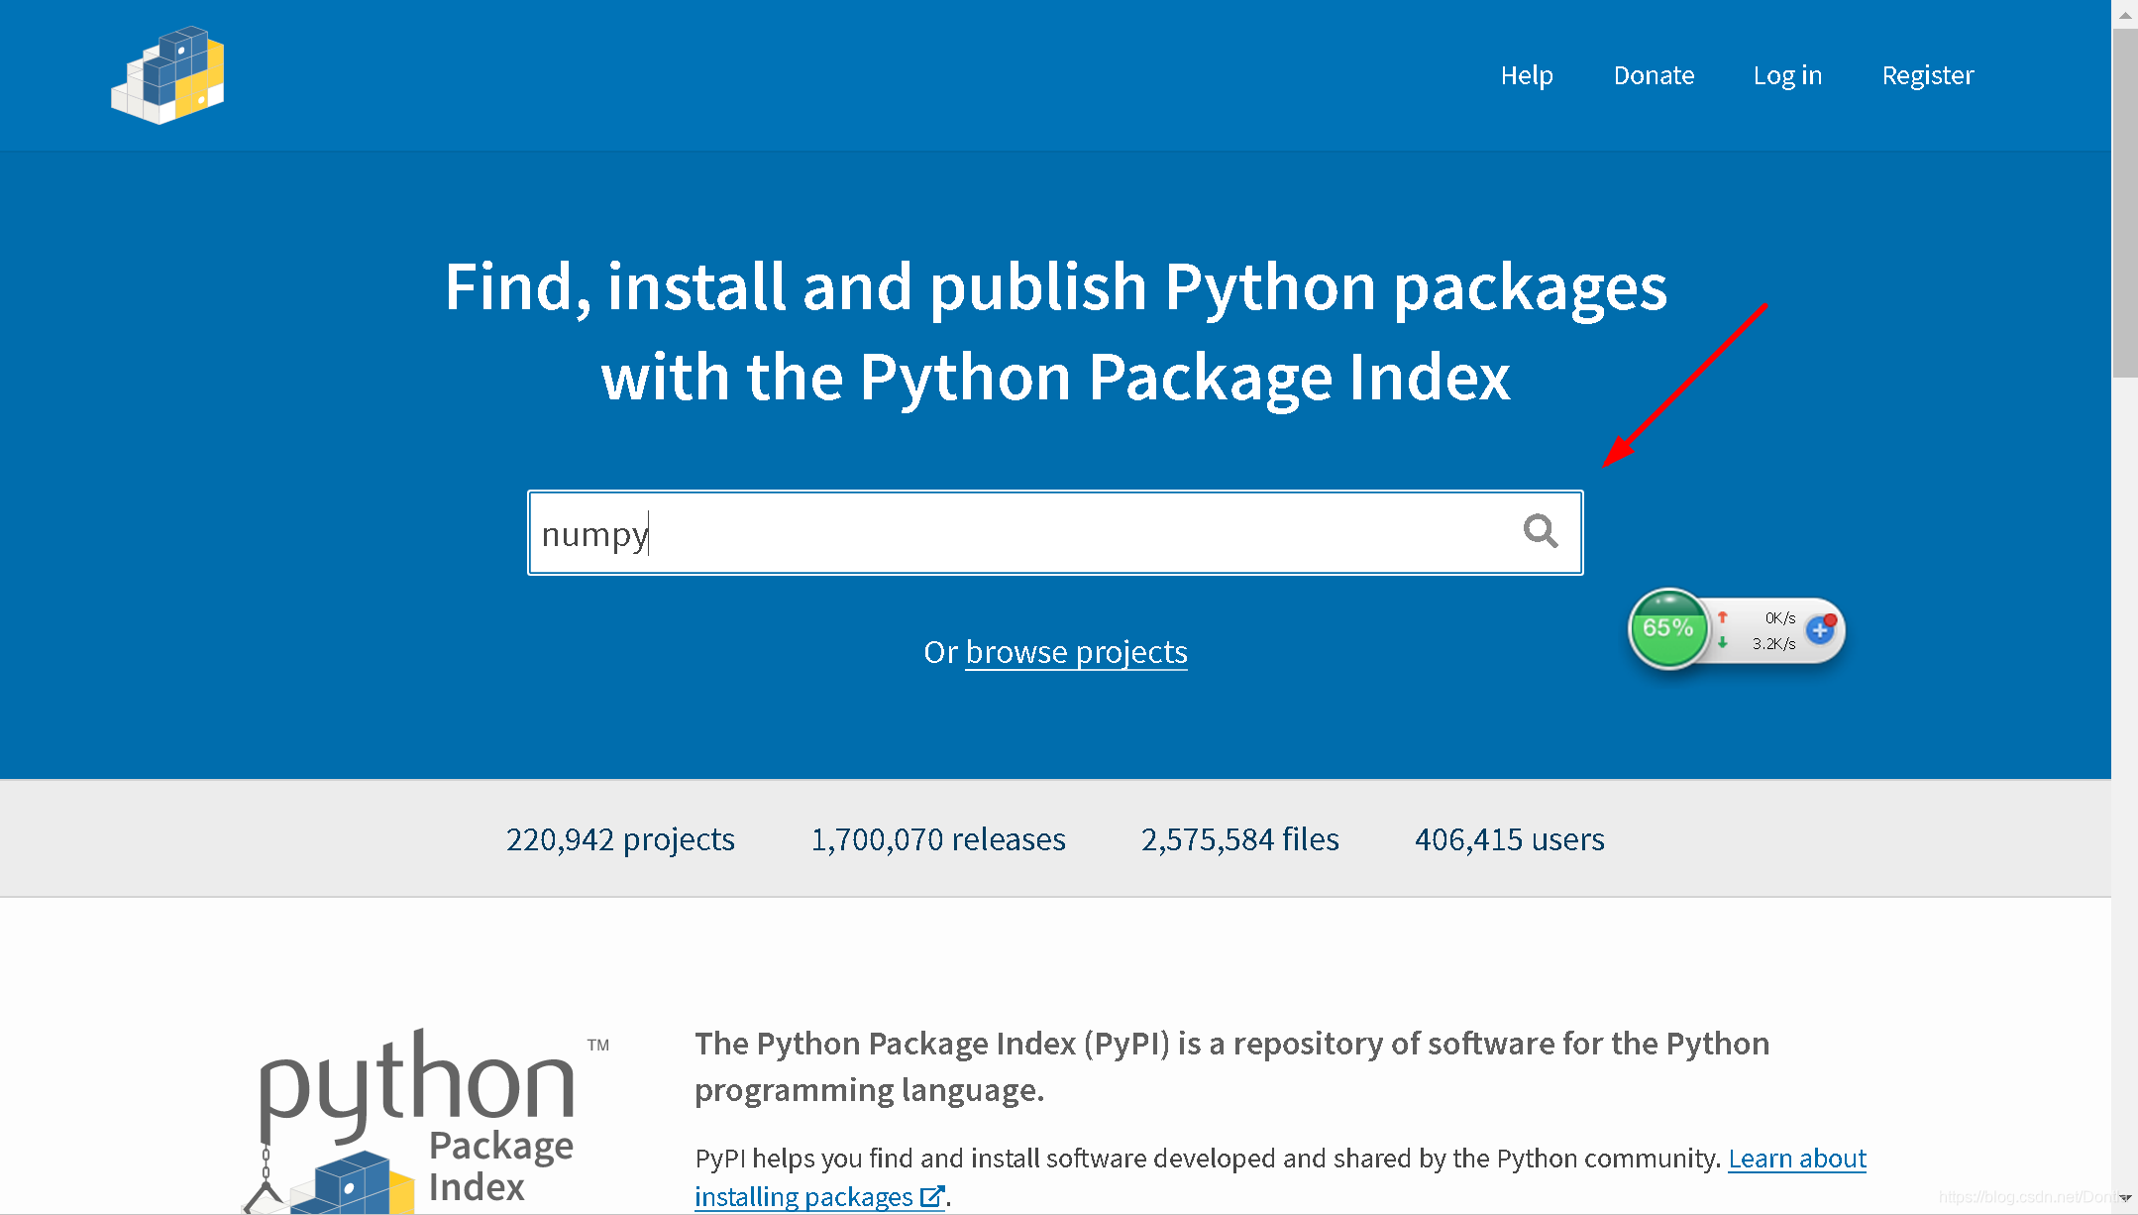The image size is (2138, 1215).
Task: Go to Log in
Action: point(1786,75)
